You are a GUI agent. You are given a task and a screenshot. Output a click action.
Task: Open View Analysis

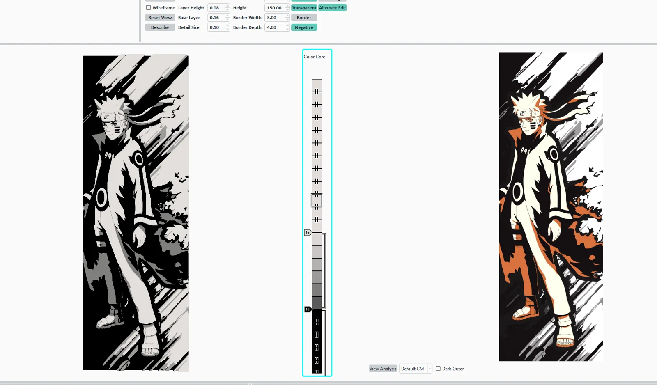tap(383, 369)
